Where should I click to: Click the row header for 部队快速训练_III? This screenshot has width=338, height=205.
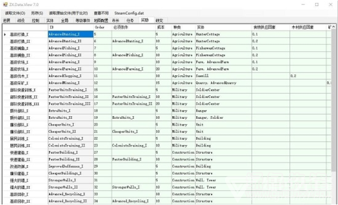tap(25, 104)
